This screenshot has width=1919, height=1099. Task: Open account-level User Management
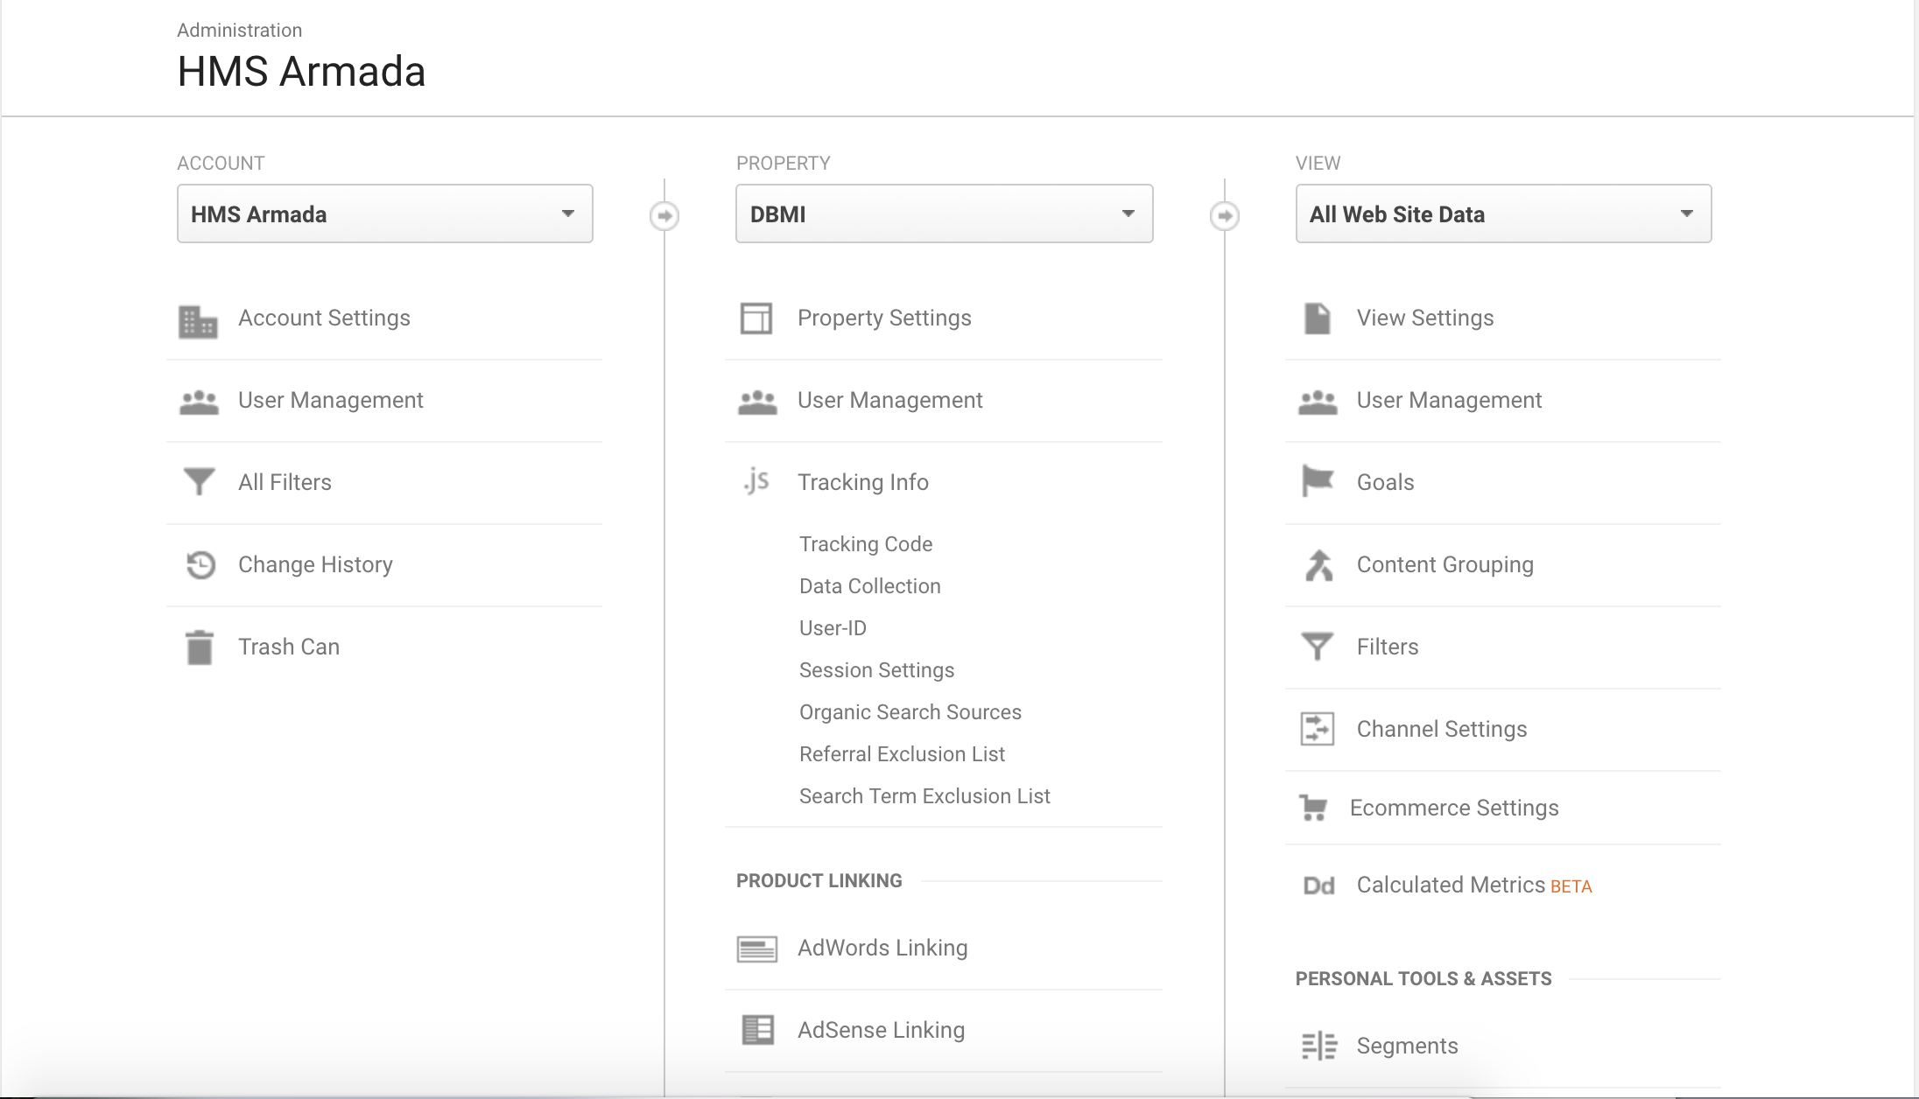pos(331,401)
